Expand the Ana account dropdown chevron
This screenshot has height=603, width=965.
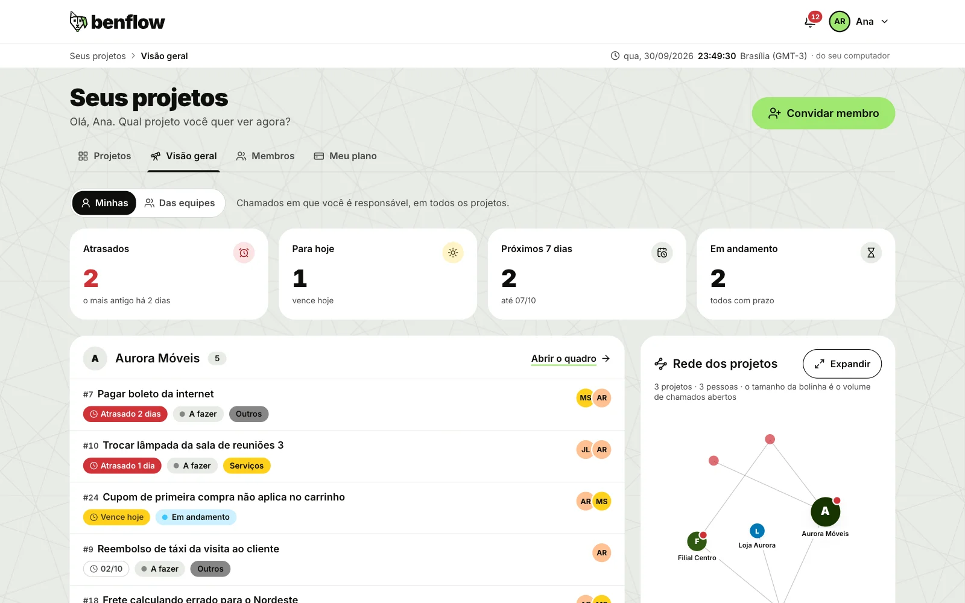pos(885,22)
